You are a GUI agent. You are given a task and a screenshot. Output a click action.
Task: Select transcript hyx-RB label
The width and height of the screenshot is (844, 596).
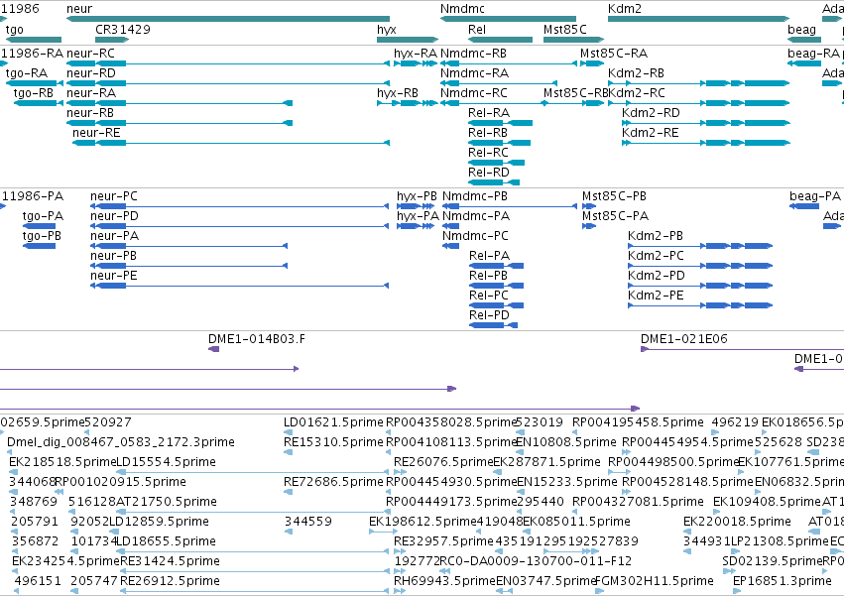click(x=398, y=93)
